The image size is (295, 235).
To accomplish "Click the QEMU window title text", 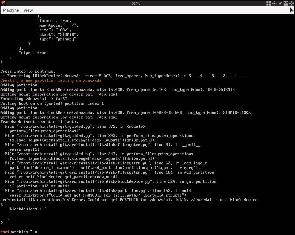I will (x=136, y=3).
